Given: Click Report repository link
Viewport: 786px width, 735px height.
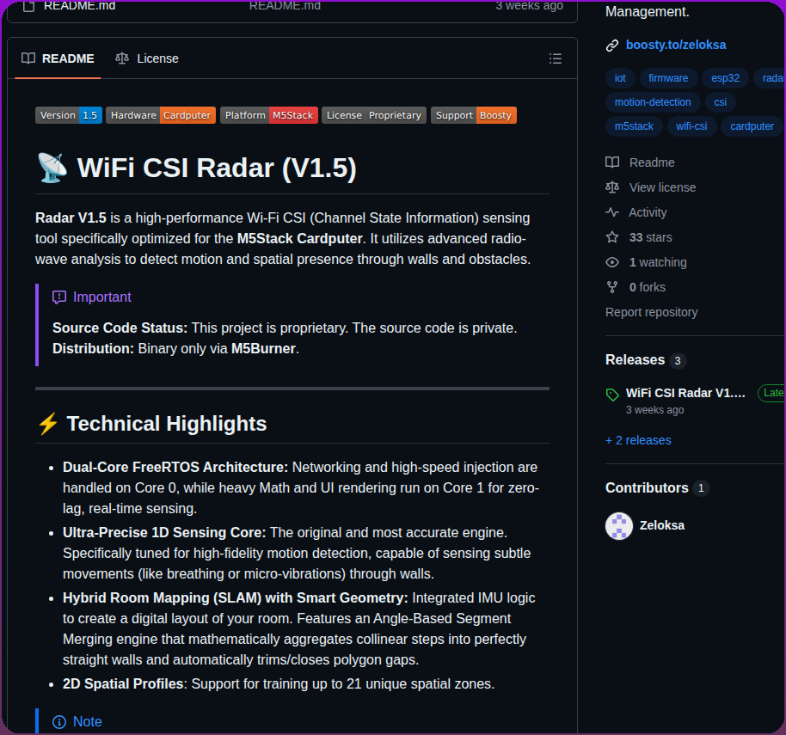Looking at the screenshot, I should click(x=651, y=312).
